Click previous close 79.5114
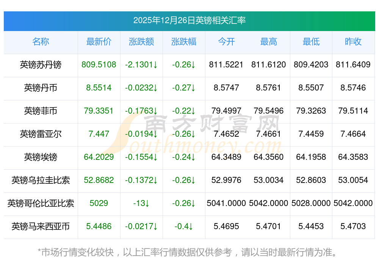This screenshot has width=379, height=264. click(x=353, y=111)
